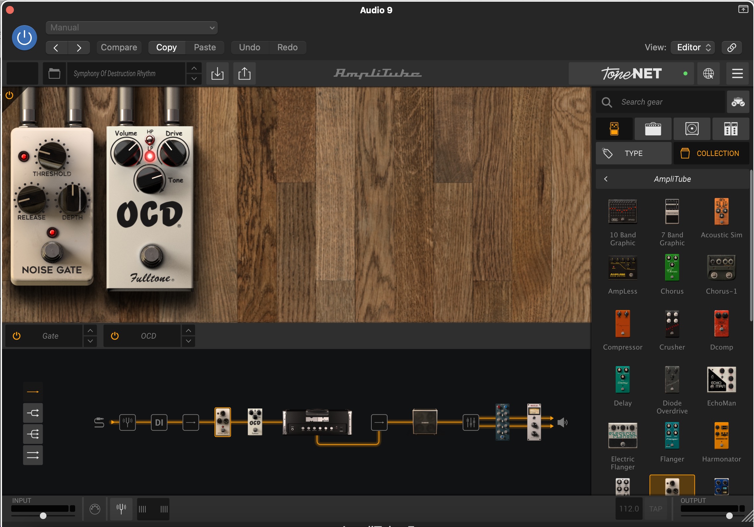Select the stomp pedal gear tab
This screenshot has height=527, width=754.
614,129
